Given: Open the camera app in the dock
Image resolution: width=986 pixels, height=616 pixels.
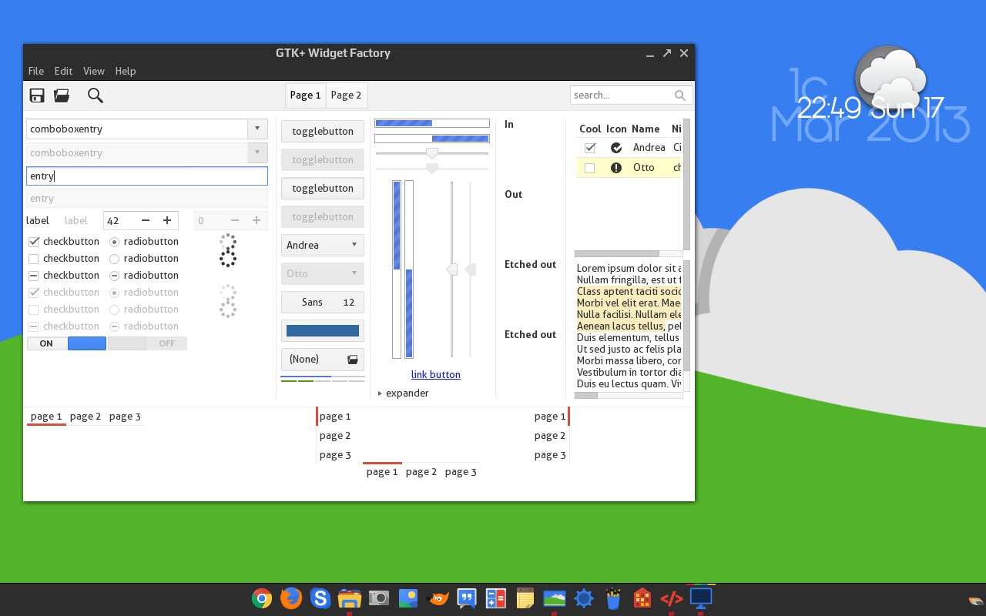Looking at the screenshot, I should [379, 598].
